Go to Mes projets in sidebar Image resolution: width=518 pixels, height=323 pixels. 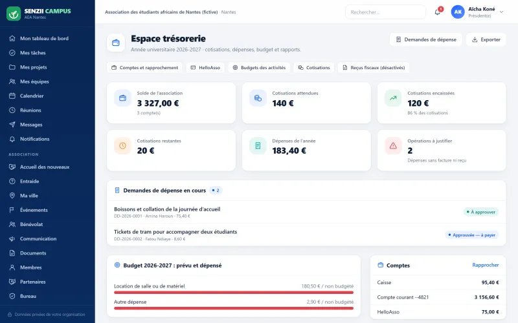point(47,67)
